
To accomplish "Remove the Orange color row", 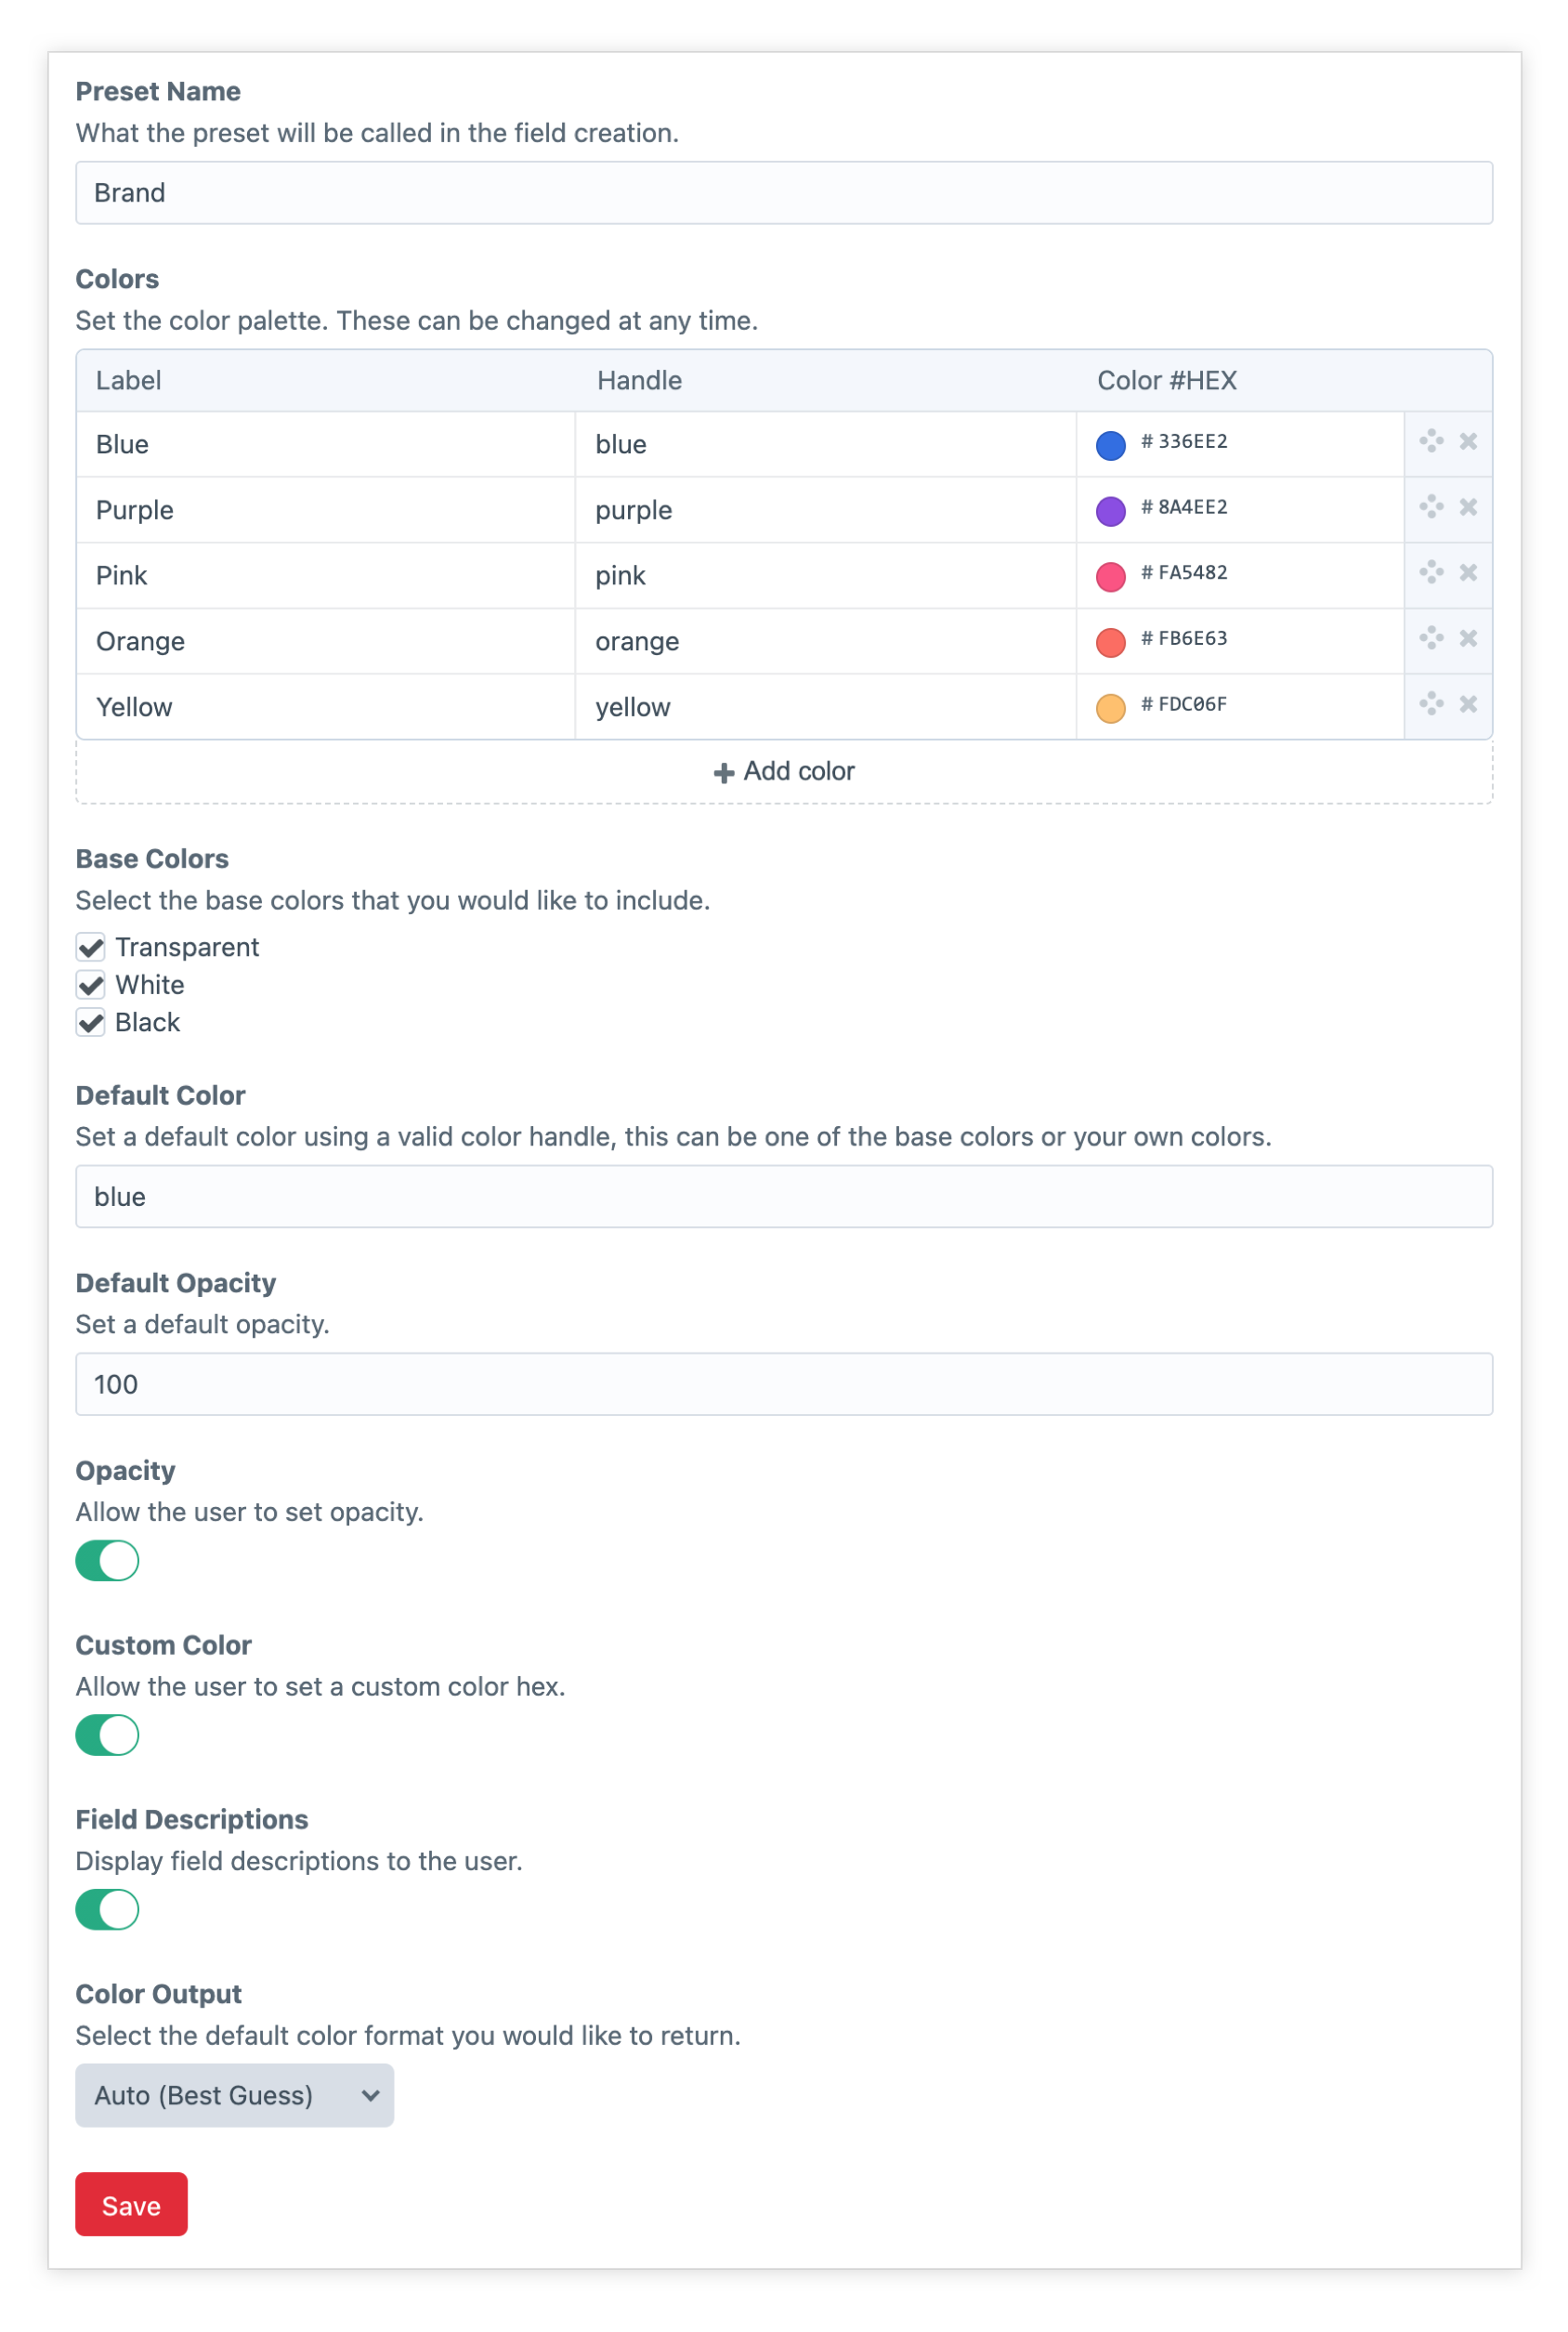I will coord(1468,638).
